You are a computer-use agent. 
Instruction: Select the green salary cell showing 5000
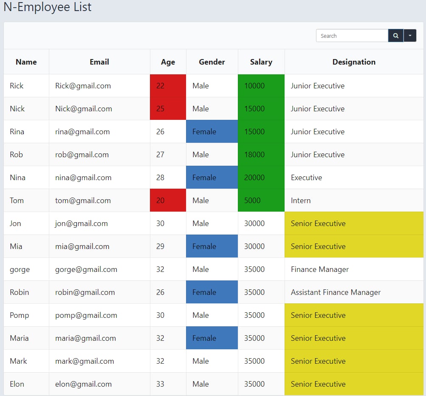point(261,200)
